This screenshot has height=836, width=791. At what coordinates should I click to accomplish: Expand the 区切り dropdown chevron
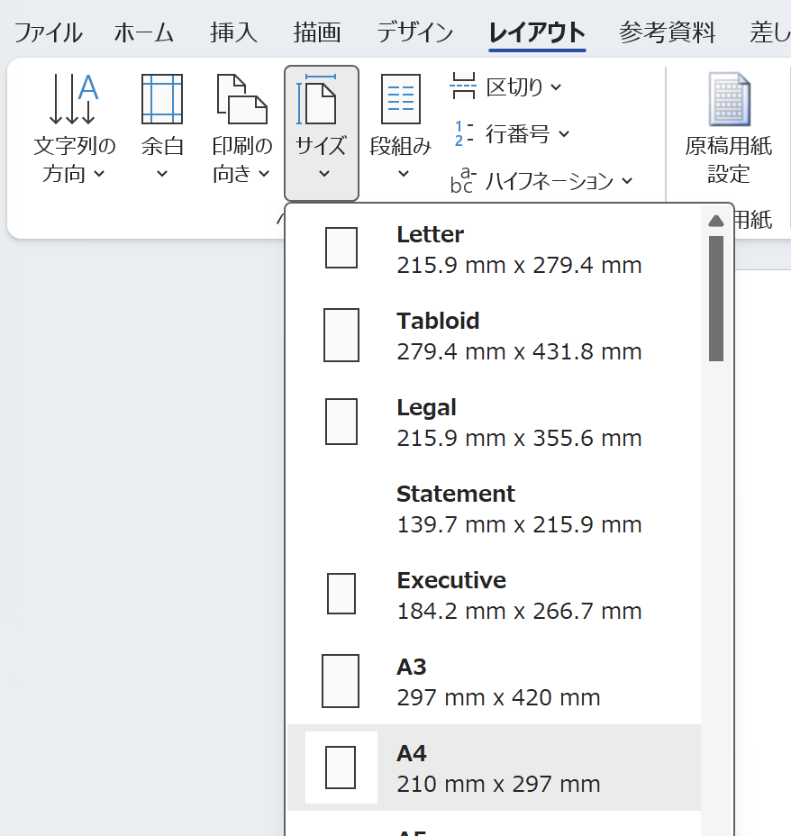(x=556, y=87)
